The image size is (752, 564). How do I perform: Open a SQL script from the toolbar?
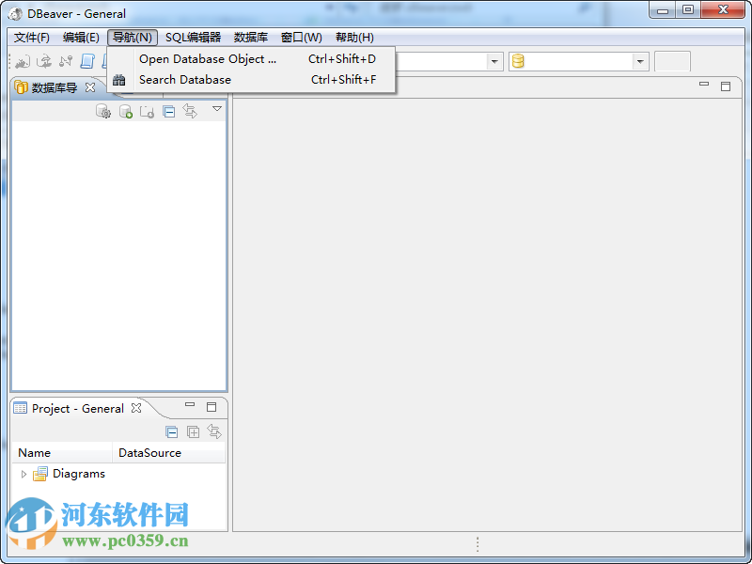click(x=104, y=60)
